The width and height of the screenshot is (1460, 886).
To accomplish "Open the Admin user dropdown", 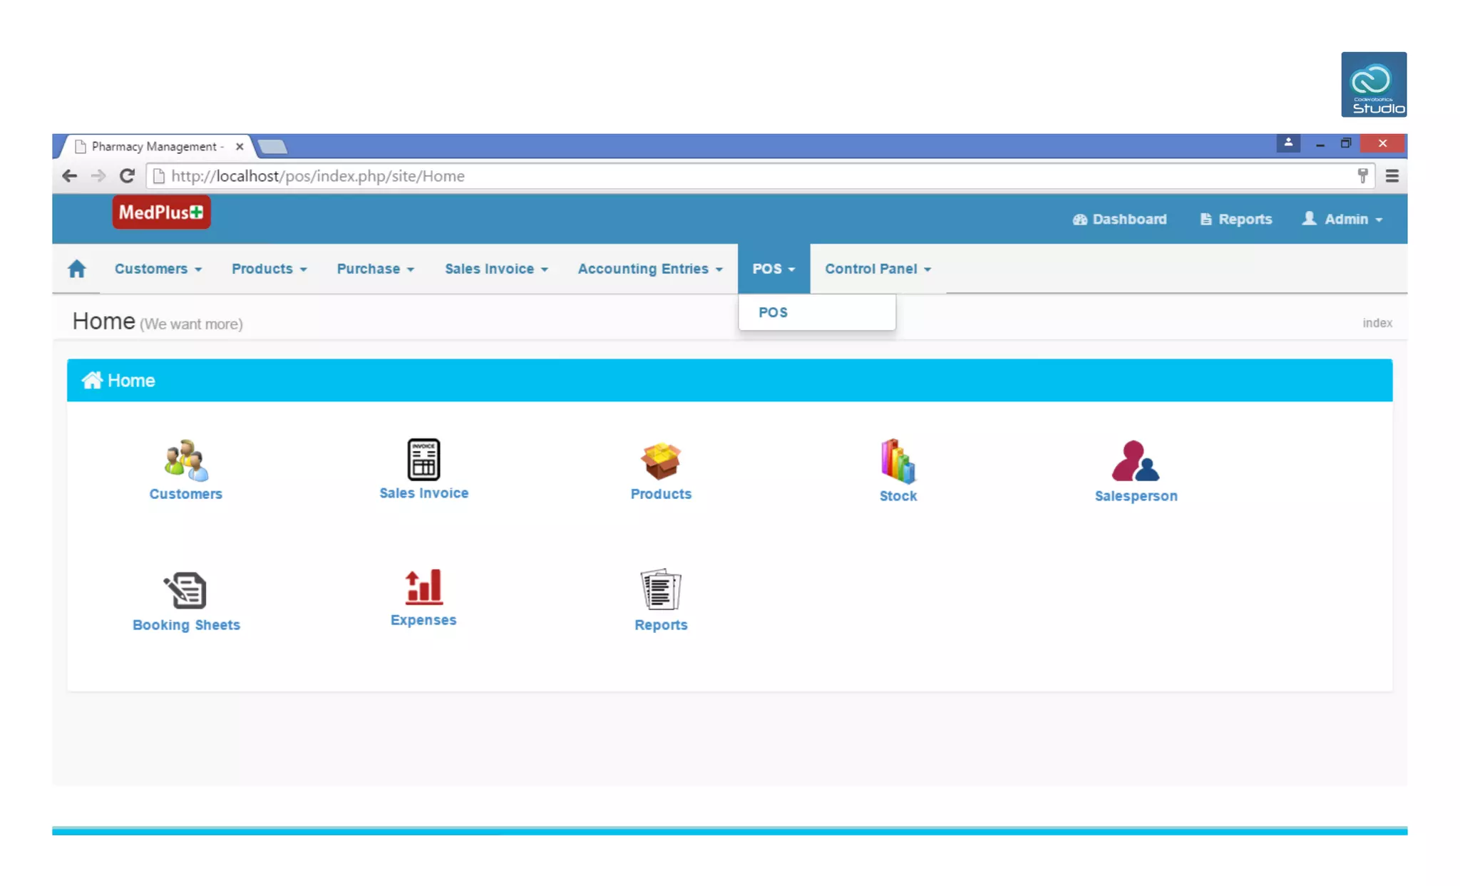I will click(1344, 219).
